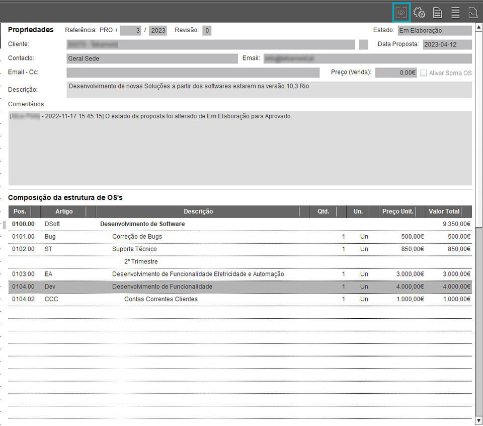The height and width of the screenshot is (426, 483).
Task: Open the gears settings icon
Action: click(x=419, y=13)
